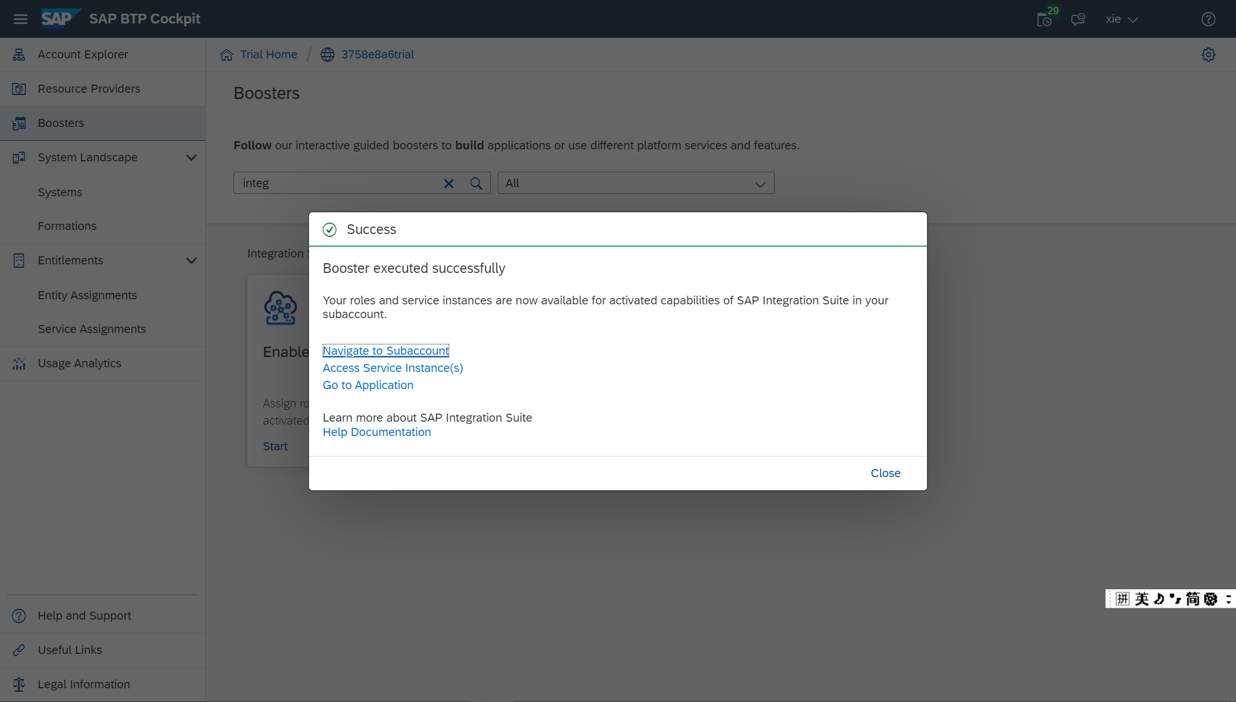Click 'Learn more about SAP Integration Suite' text
1236x702 pixels.
click(427, 418)
